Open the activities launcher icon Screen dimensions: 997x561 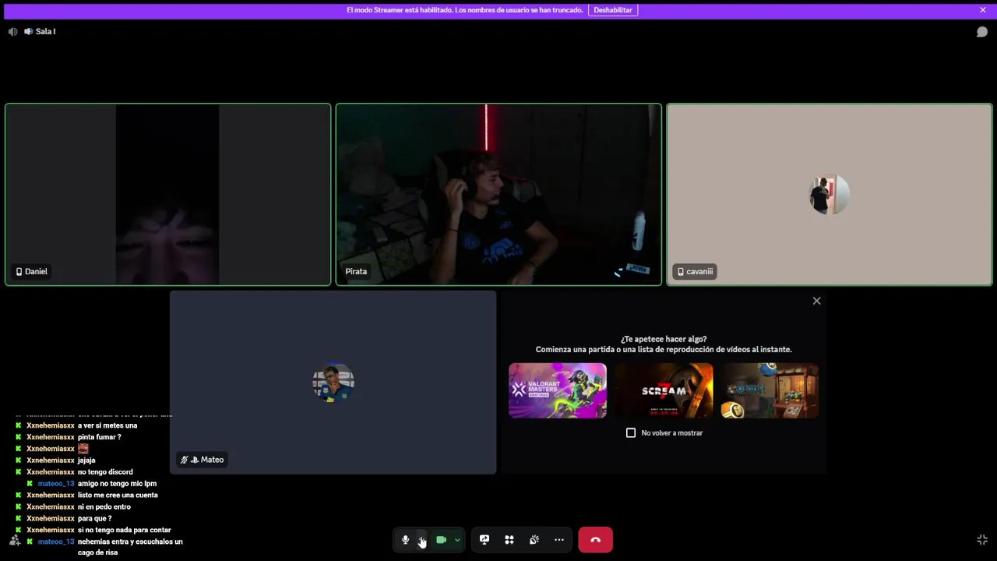click(x=509, y=540)
